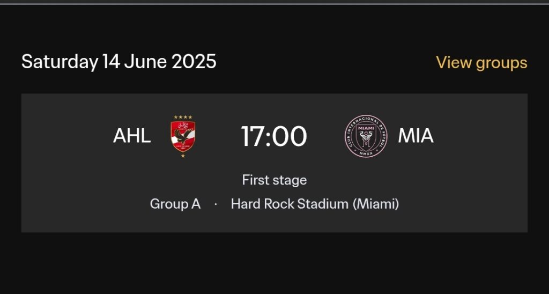This screenshot has height=294, width=549.
Task: Click MMXX text at bottom of Miami crest
Action: [365, 152]
